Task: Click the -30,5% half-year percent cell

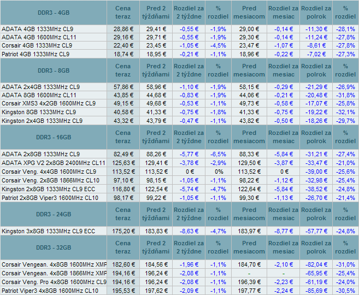Action: (345, 291)
